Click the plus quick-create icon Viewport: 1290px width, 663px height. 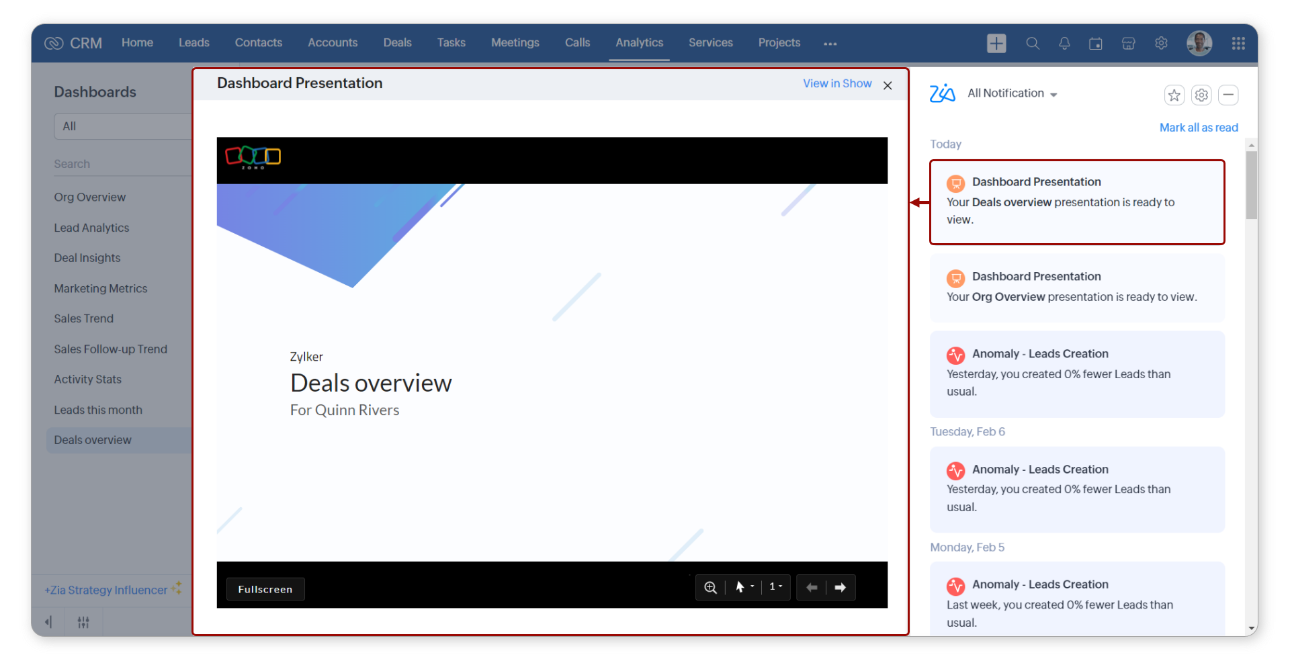click(x=996, y=43)
